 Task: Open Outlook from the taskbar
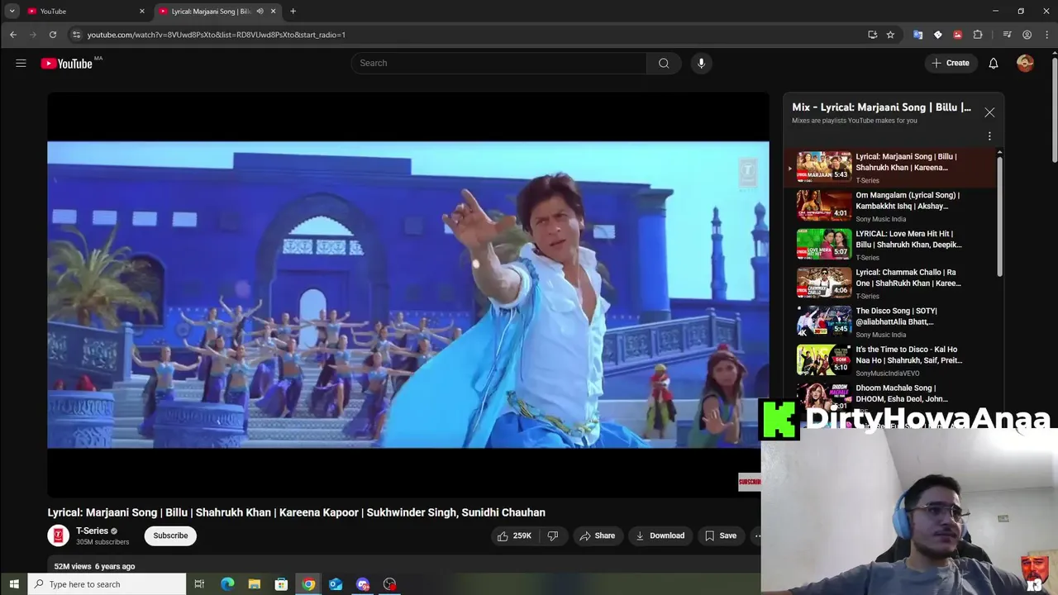pos(336,584)
